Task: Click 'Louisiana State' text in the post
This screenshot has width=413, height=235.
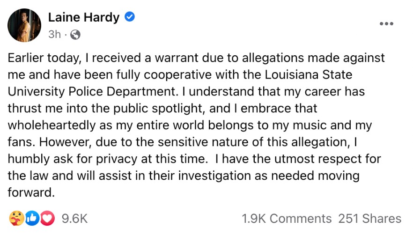Action: (x=309, y=75)
